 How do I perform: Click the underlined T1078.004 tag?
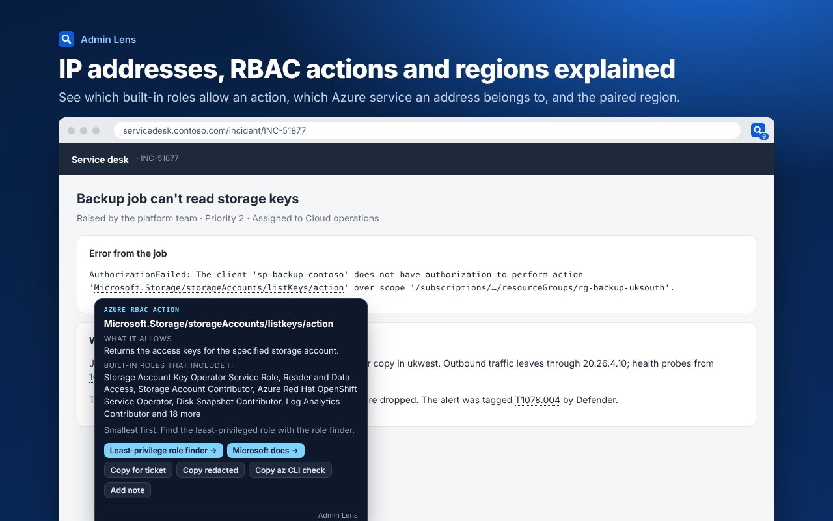(538, 400)
